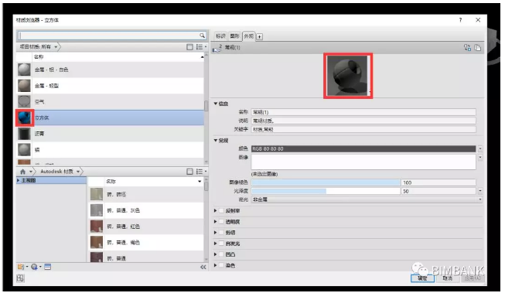Click the replace asset icon
The width and height of the screenshot is (505, 293).
467,48
